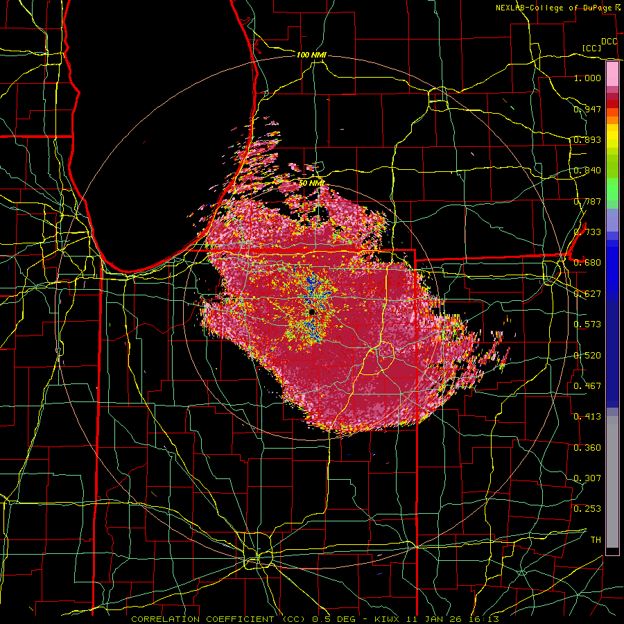The image size is (624, 624).
Task: Click the black radar site dot
Action: (312, 312)
